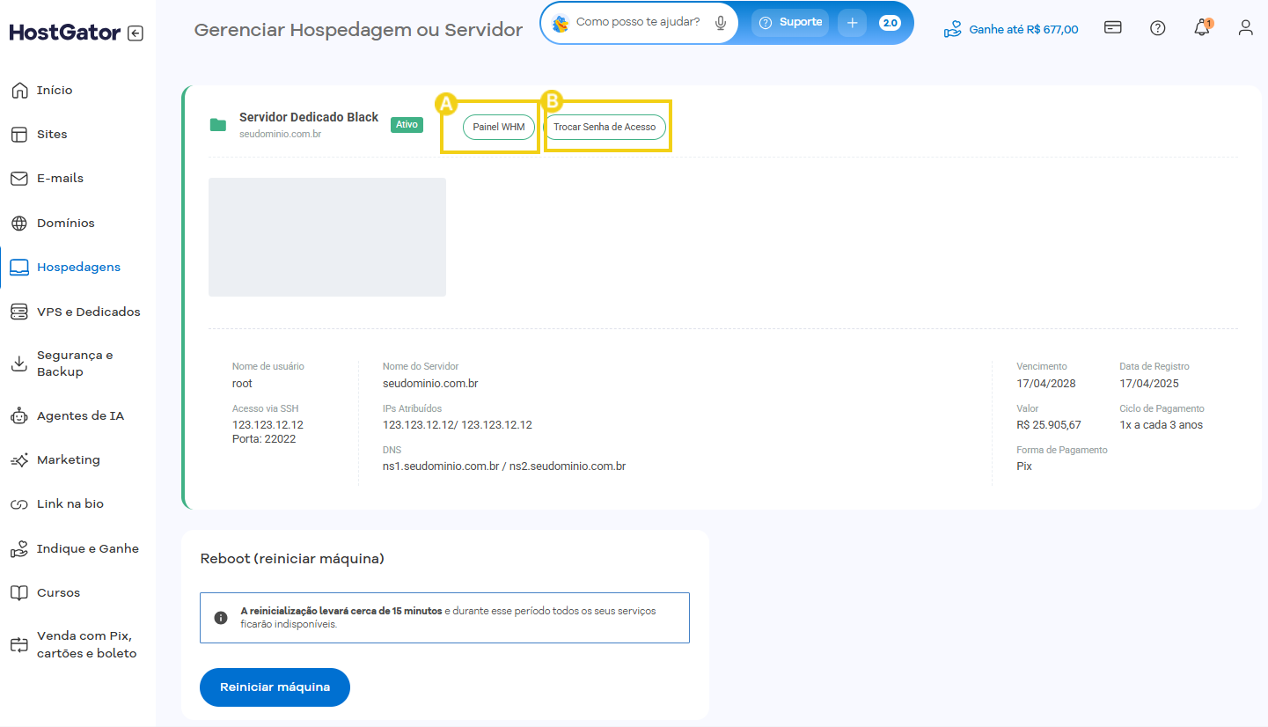This screenshot has width=1268, height=727.
Task: Click the Servidor Dedicado Black title
Action: pos(309,117)
